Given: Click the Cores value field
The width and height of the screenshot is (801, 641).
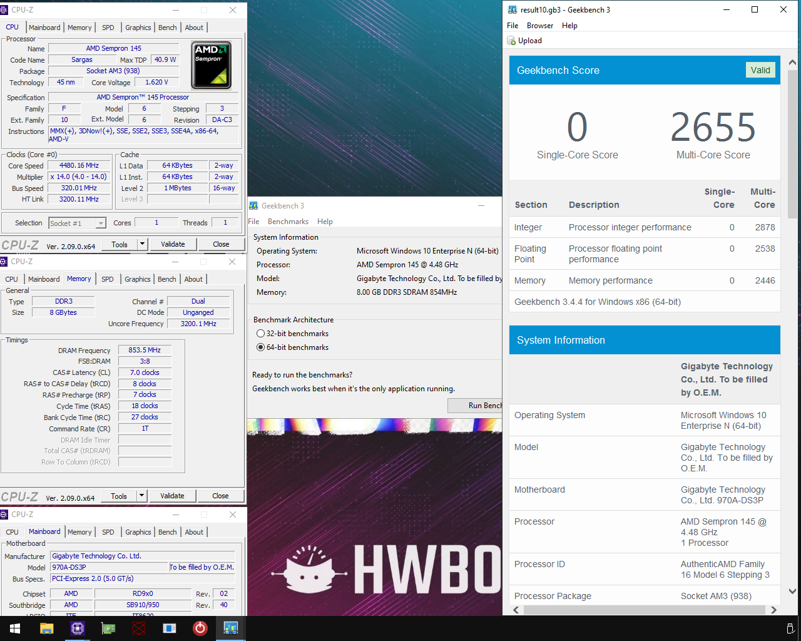Looking at the screenshot, I should point(156,222).
